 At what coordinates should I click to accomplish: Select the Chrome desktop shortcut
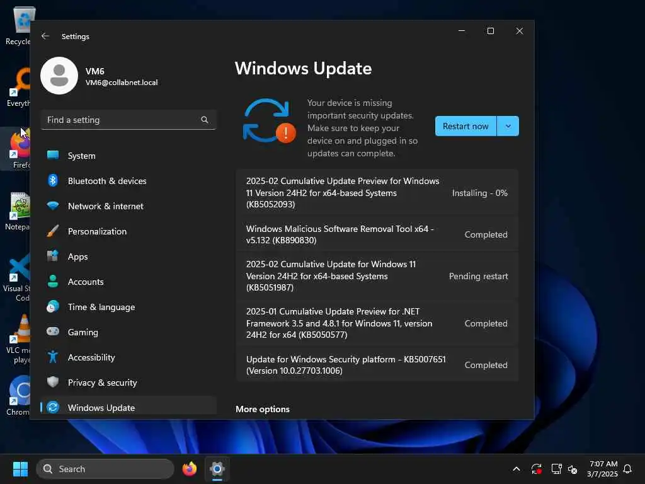pyautogui.click(x=18, y=396)
